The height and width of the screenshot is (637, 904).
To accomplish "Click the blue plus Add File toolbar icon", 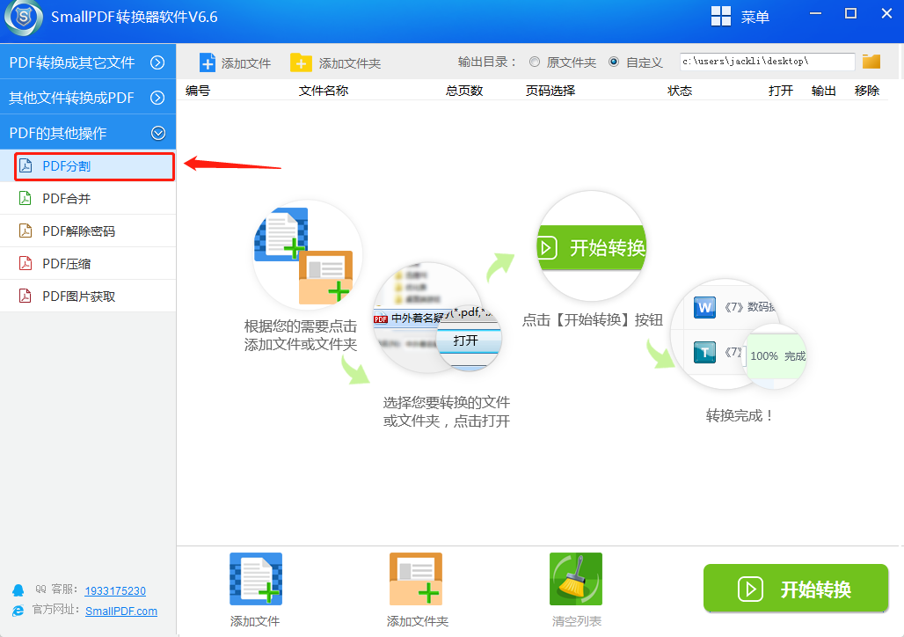I will [x=208, y=62].
